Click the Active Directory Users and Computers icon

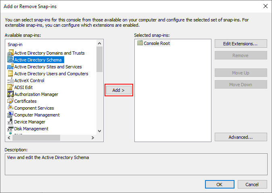(10, 74)
